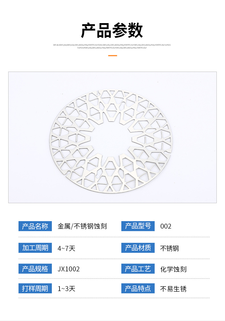
Task: Click the etched metal disc product image
Action: [x=113, y=137]
